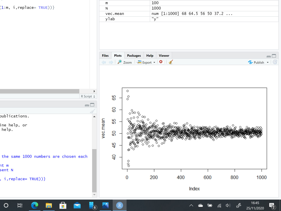The image size is (281, 211).
Task: Clear console objects with the broom icon
Action: pyautogui.click(x=93, y=111)
